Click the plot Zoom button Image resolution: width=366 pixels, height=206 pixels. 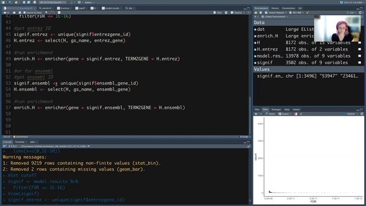point(270,114)
